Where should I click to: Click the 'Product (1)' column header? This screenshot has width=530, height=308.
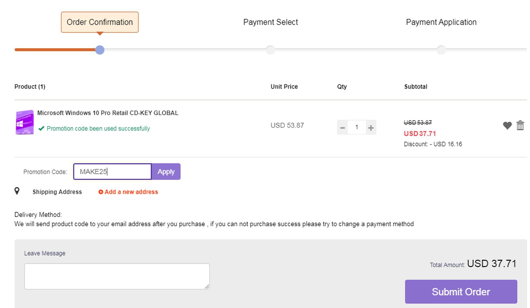click(30, 87)
